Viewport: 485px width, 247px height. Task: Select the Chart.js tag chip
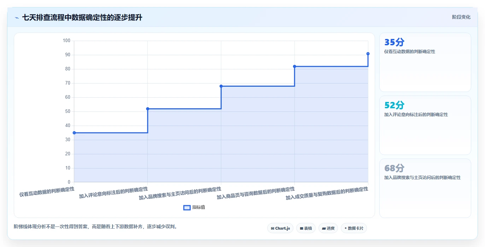[x=280, y=228]
